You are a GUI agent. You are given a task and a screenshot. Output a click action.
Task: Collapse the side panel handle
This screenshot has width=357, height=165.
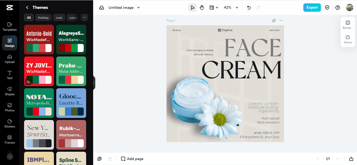click(94, 83)
